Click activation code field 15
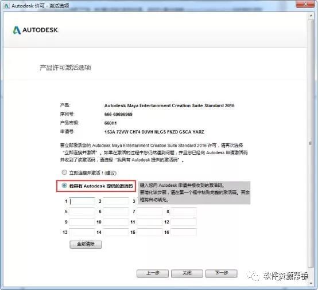318x290 pixels. (x=150, y=232)
